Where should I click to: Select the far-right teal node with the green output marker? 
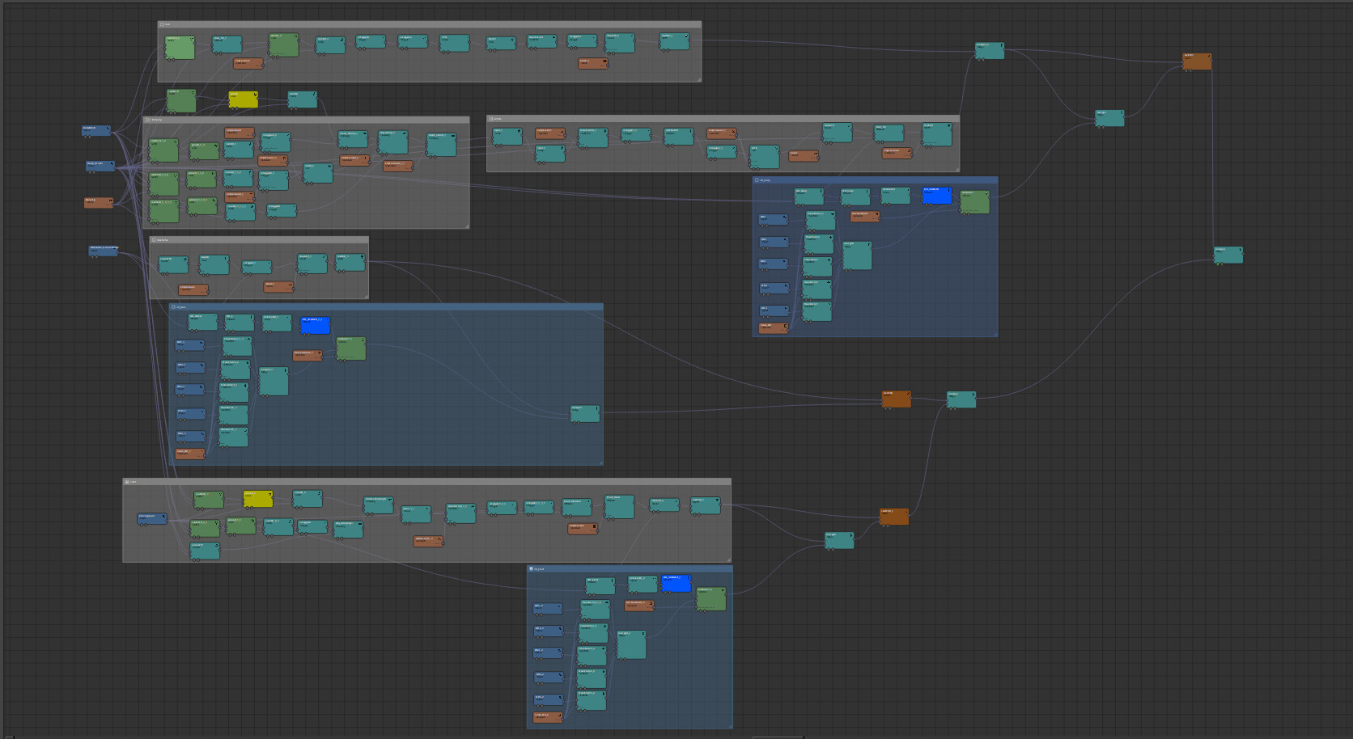pos(1228,255)
